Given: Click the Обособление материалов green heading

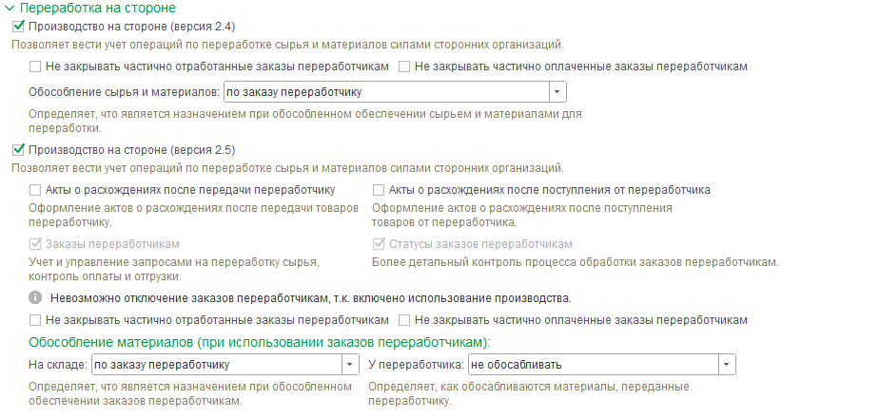Looking at the screenshot, I should [x=260, y=342].
